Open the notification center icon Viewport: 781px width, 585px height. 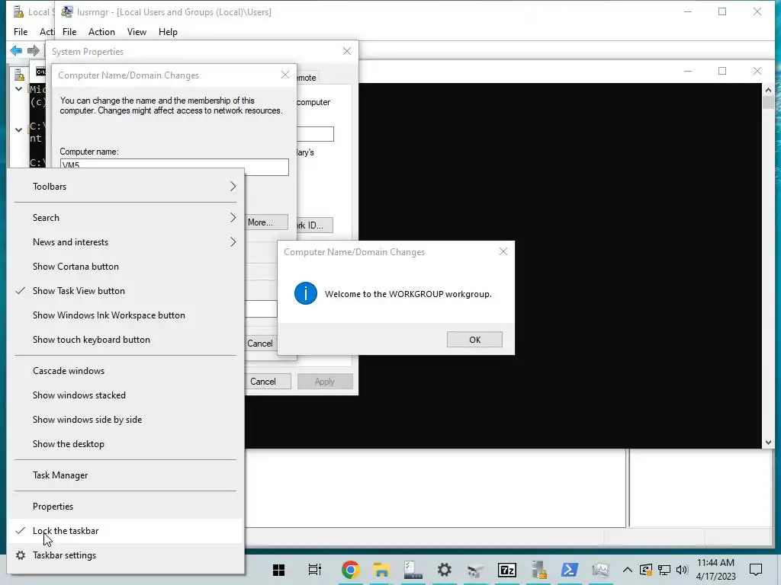click(756, 570)
